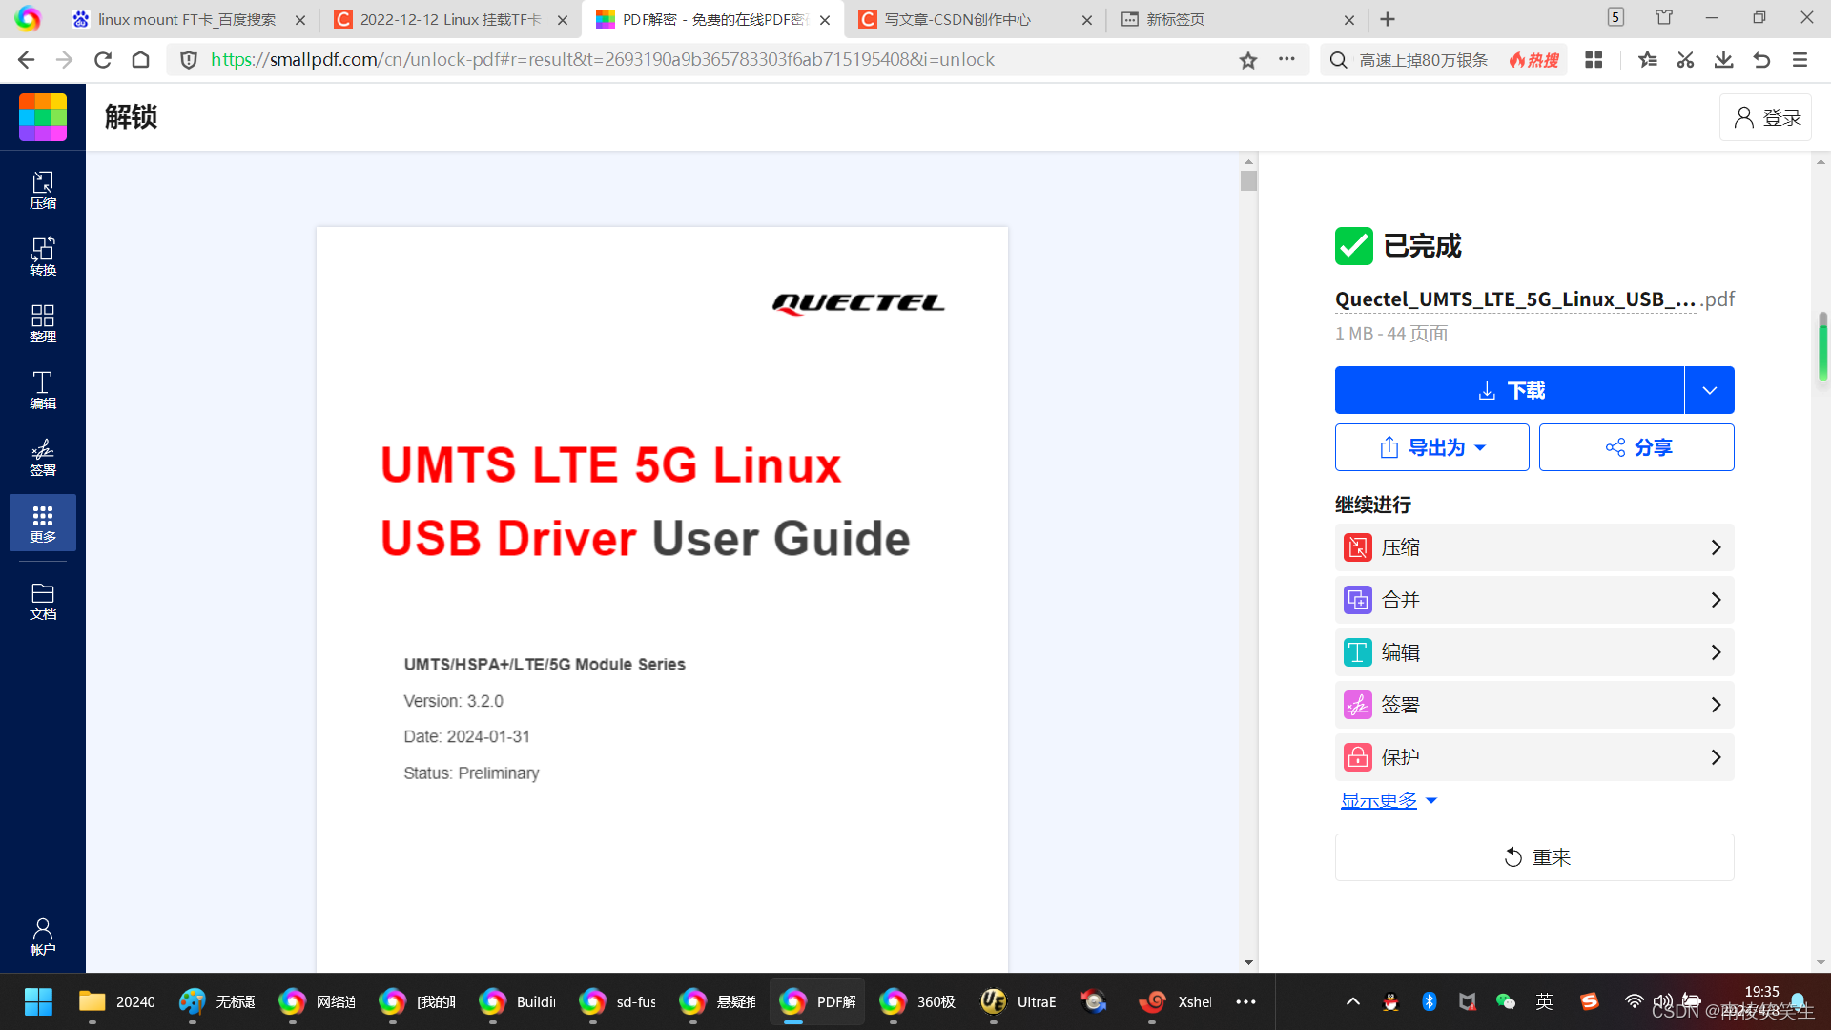
Task: Open the Xshell taskbar item
Action: coord(1176,1001)
